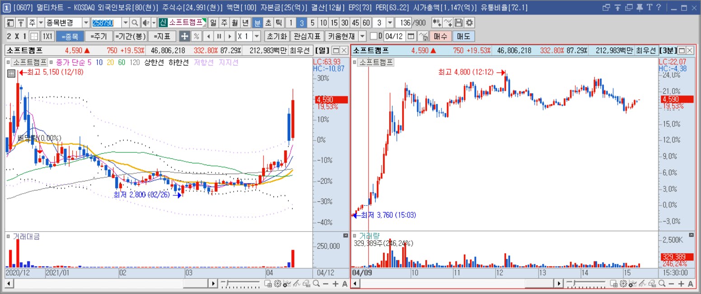Click the crosshair move tool icon

point(184,36)
